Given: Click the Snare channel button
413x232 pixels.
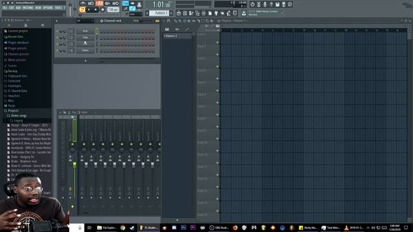Looking at the screenshot, I should 85,50.
